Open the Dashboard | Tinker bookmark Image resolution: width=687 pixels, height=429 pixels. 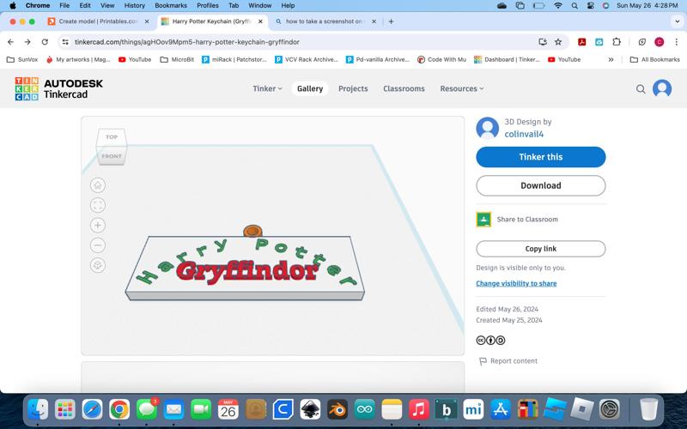point(508,59)
